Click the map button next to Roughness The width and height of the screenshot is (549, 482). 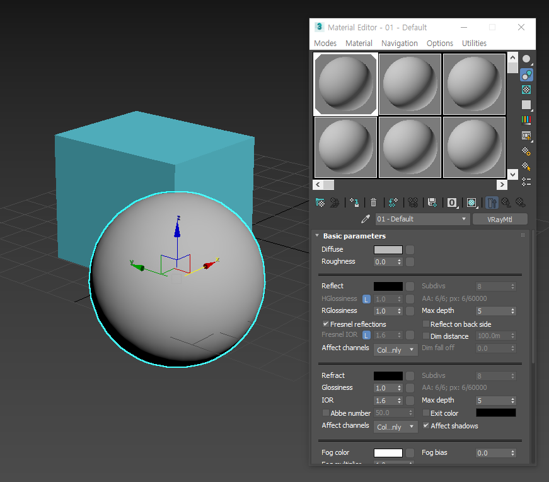click(x=410, y=262)
